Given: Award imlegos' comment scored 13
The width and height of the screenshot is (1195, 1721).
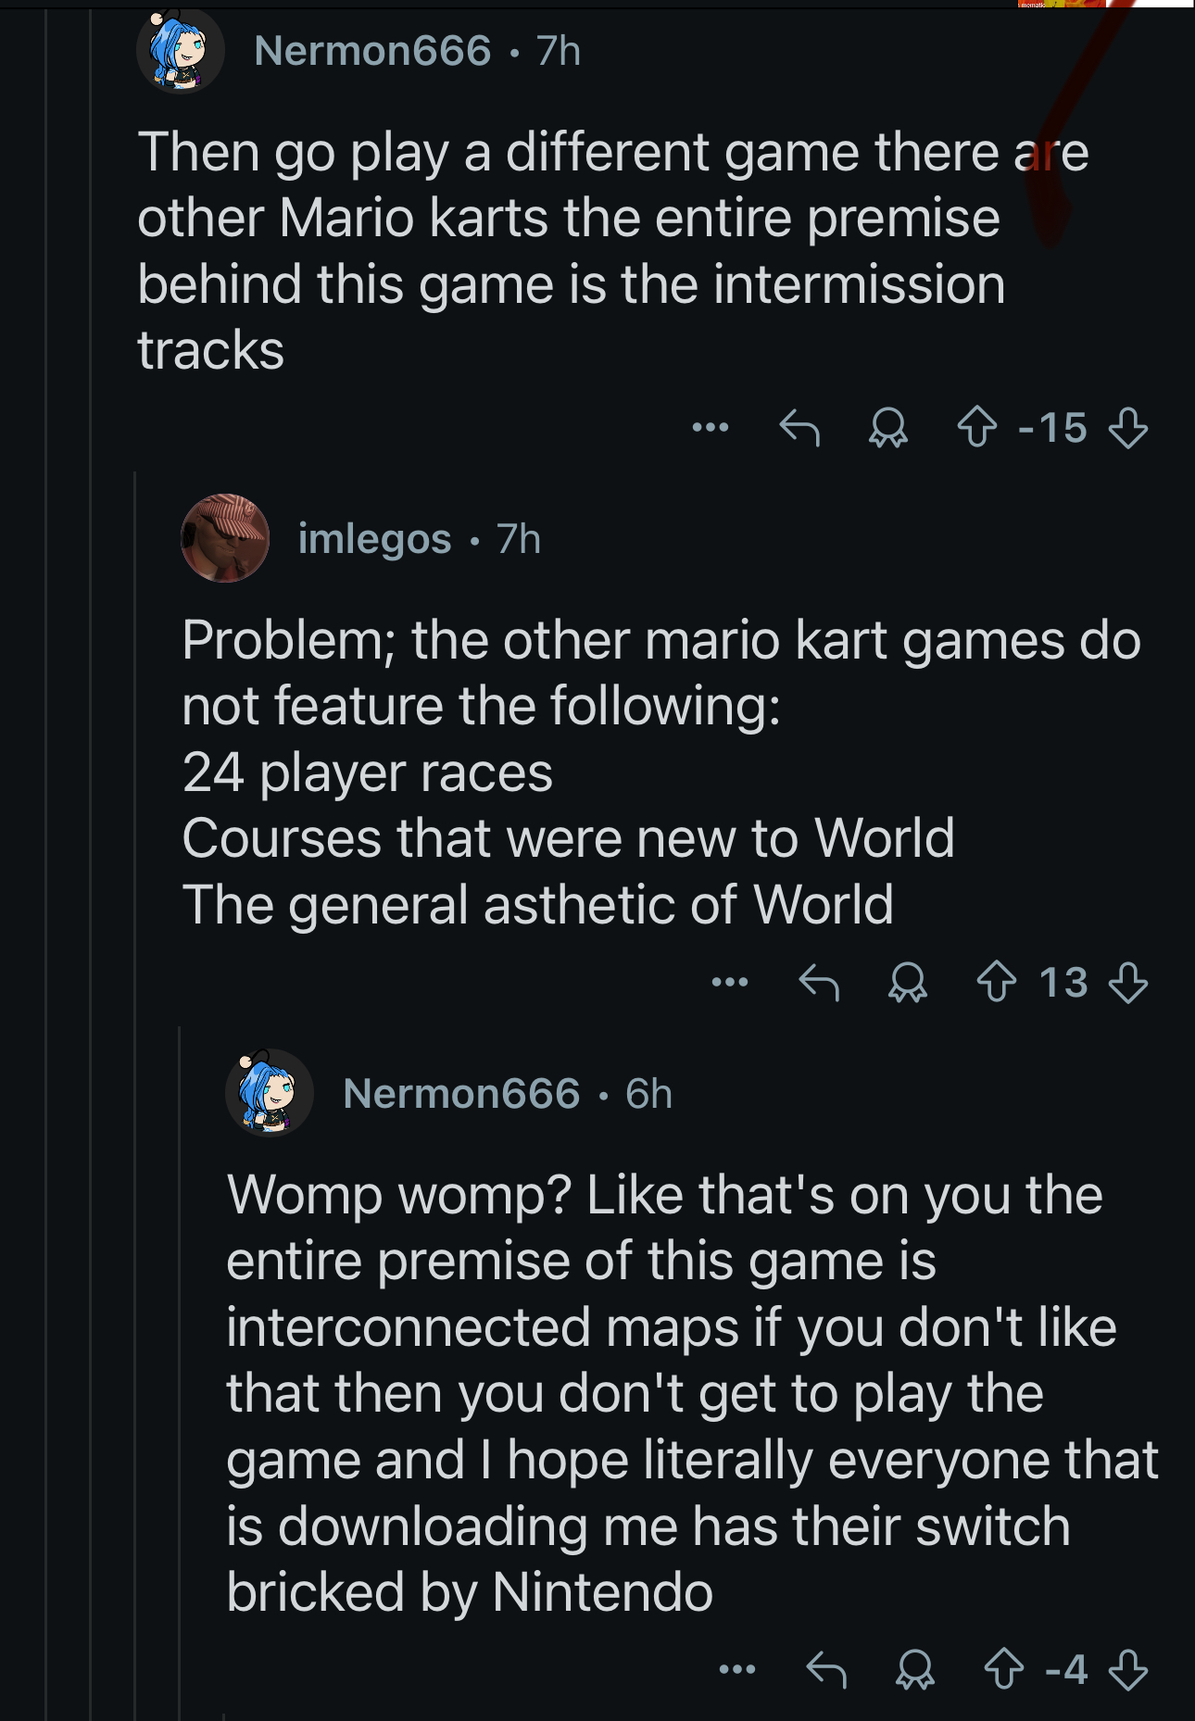Looking at the screenshot, I should (x=908, y=982).
